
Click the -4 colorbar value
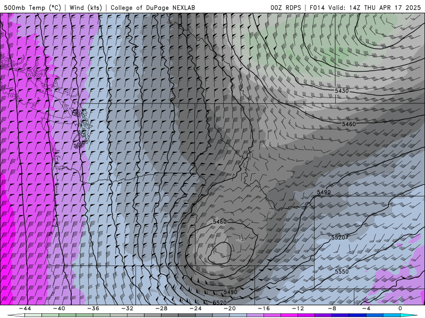pos(366,308)
